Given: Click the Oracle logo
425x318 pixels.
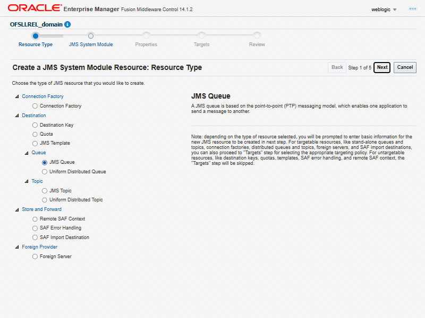Looking at the screenshot, I should (x=35, y=8).
